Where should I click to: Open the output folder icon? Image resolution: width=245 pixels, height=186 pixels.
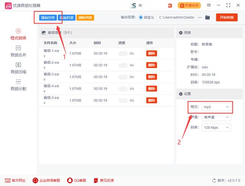[x=207, y=17]
